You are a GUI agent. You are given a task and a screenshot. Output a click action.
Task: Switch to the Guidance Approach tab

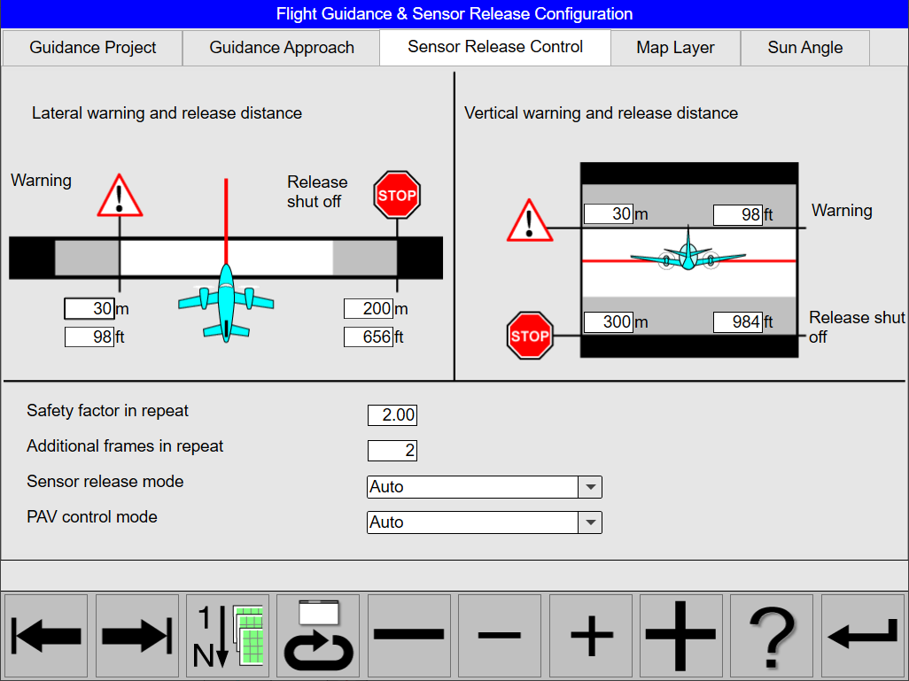pyautogui.click(x=280, y=47)
